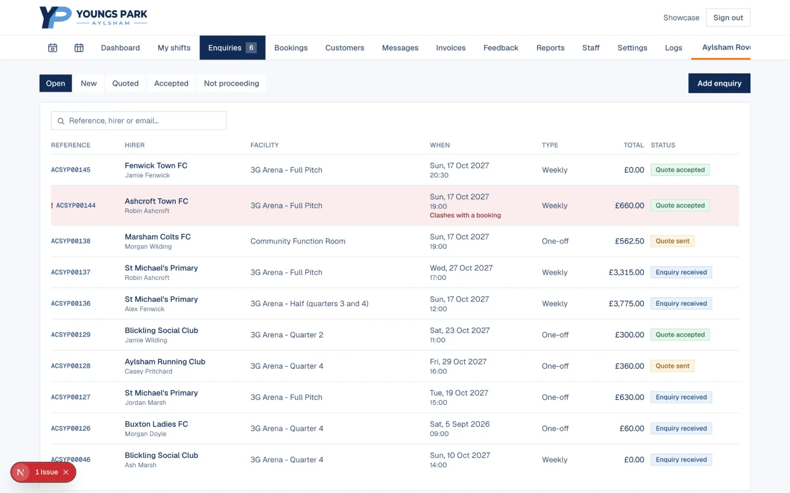The width and height of the screenshot is (790, 493).
Task: Open Settings in navigation
Action: tap(632, 48)
